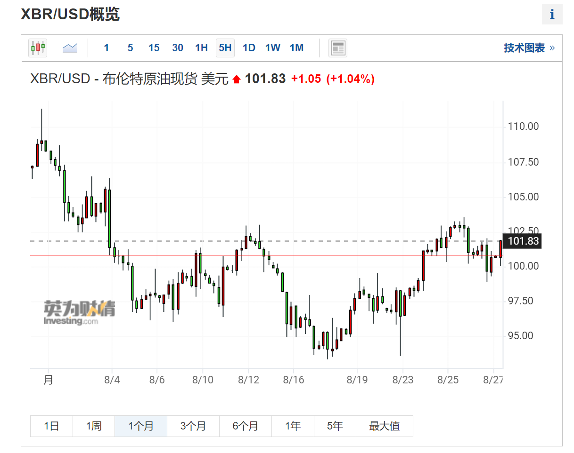Choose the 1M interval
The width and height of the screenshot is (574, 453).
(x=296, y=48)
